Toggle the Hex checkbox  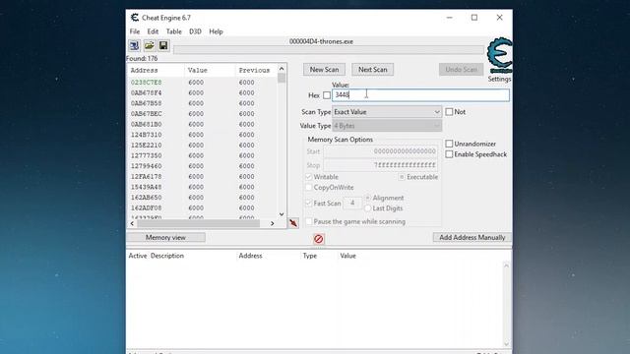[x=327, y=95]
